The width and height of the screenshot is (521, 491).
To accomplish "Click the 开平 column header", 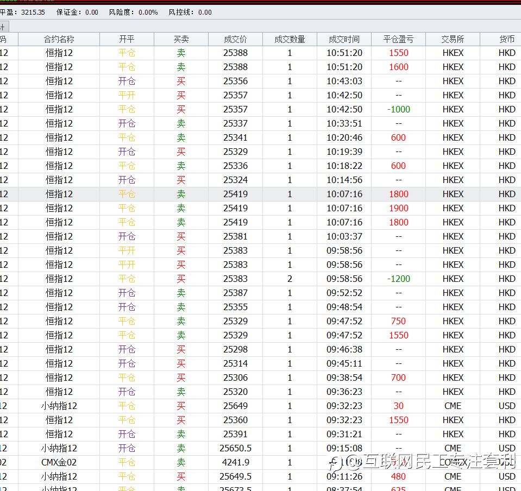I will pos(127,39).
